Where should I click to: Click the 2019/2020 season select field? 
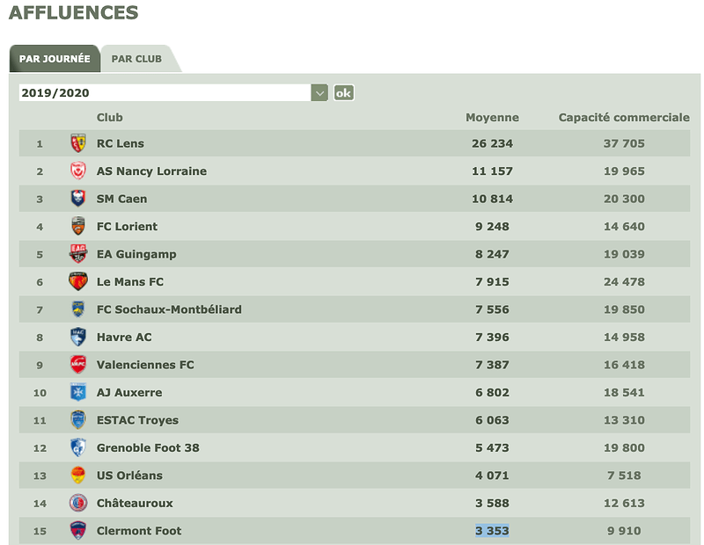[165, 93]
